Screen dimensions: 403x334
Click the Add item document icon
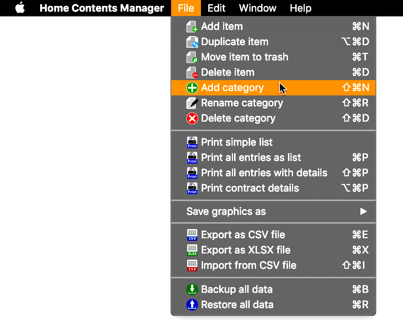click(192, 27)
